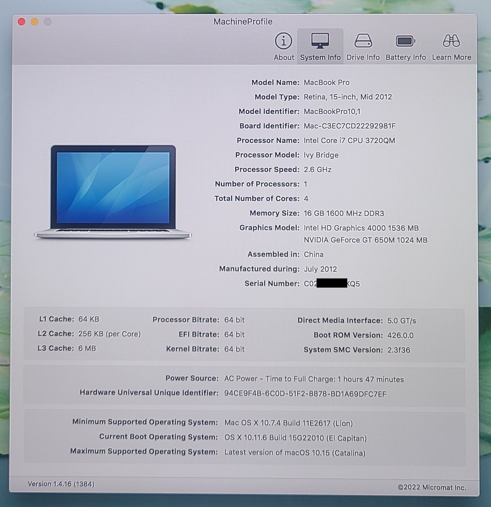This screenshot has width=491, height=507.
Task: Click the Version 1.4.16 text
Action: tap(61, 484)
